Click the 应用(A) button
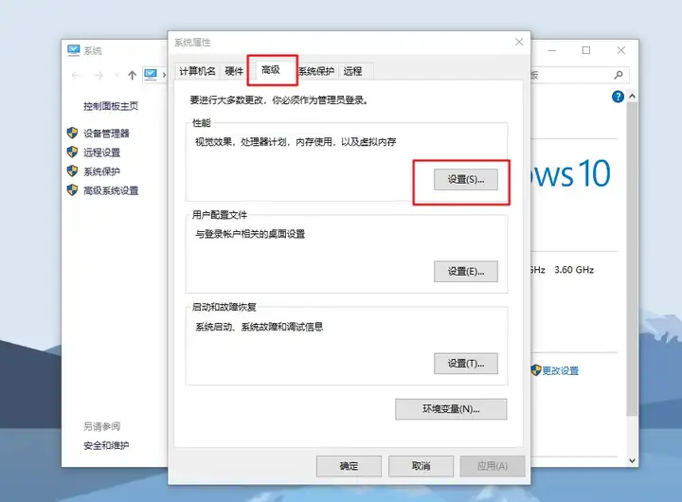This screenshot has width=682, height=502. pyautogui.click(x=493, y=466)
